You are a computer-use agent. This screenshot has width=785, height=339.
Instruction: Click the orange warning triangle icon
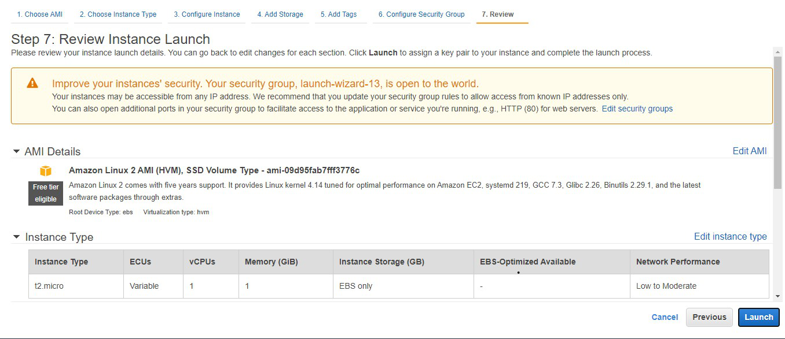32,83
